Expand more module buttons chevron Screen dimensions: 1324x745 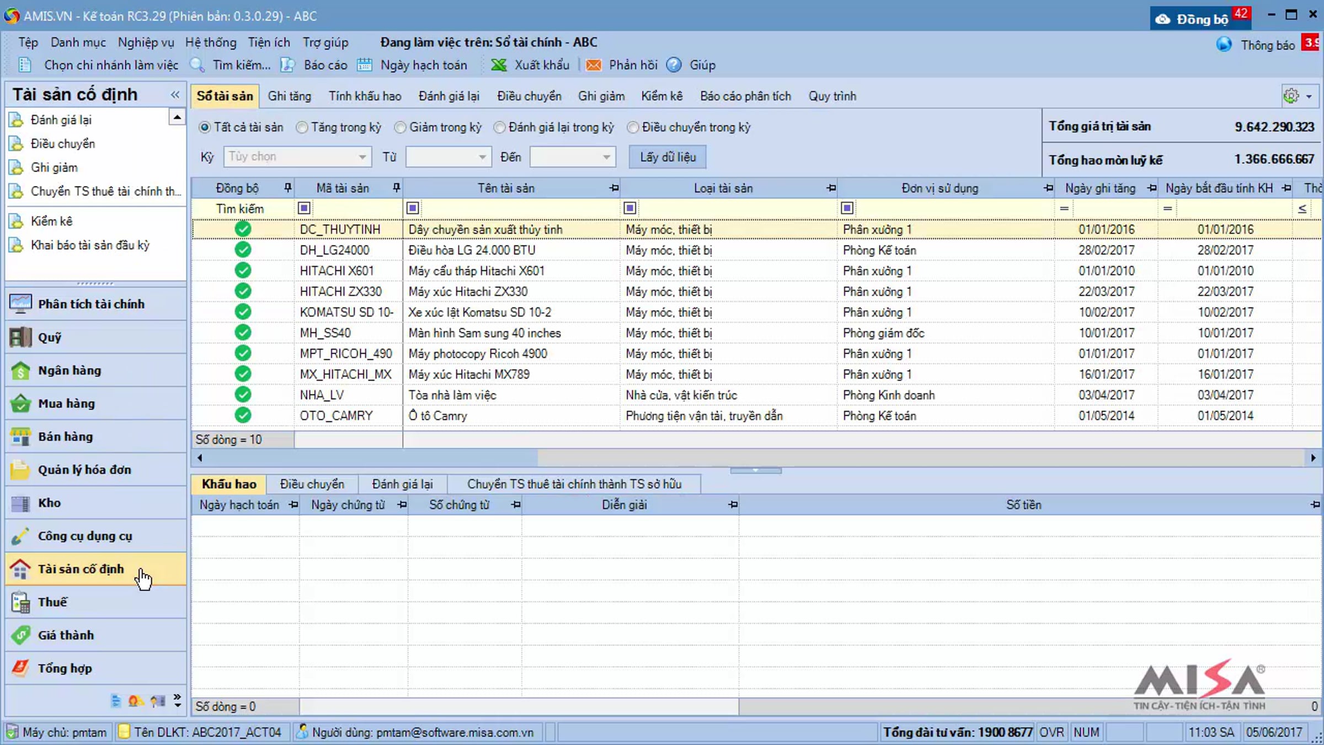(177, 700)
